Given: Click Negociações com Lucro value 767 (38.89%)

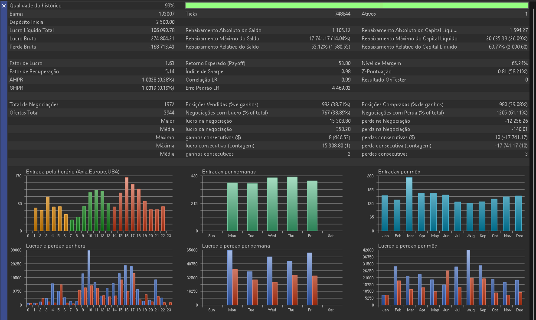Looking at the screenshot, I should [x=336, y=113].
